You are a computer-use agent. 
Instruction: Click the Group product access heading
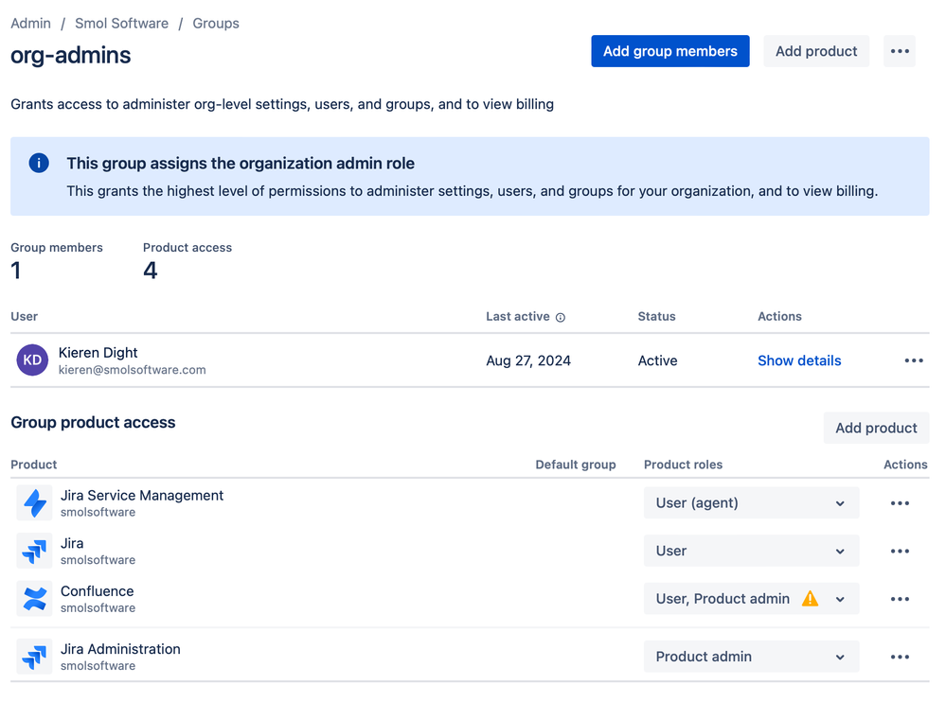pos(93,422)
